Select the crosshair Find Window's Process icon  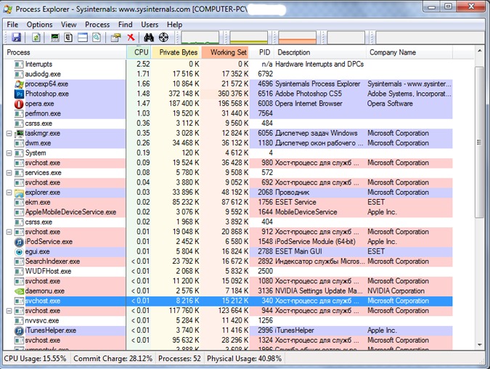click(163, 37)
